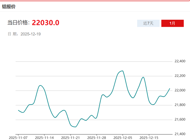Screen dimensions: 190x140
Task: Click the 2025-12-15 x-axis label
Action: click(x=149, y=137)
